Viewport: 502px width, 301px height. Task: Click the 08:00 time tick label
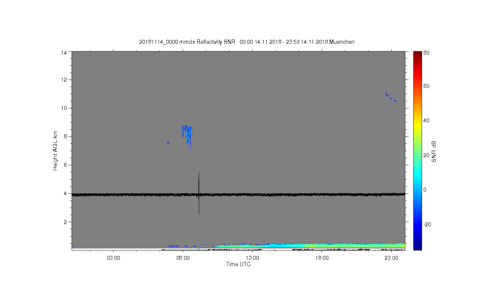pos(183,258)
